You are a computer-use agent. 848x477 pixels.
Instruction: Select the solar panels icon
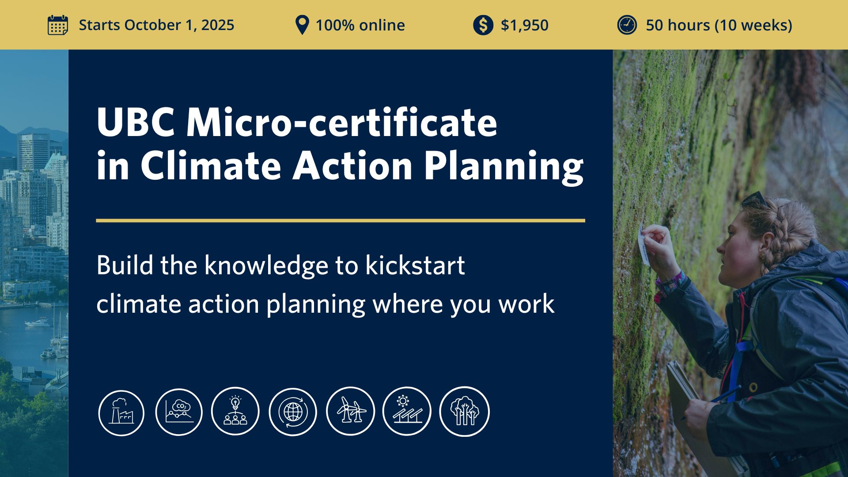point(407,411)
